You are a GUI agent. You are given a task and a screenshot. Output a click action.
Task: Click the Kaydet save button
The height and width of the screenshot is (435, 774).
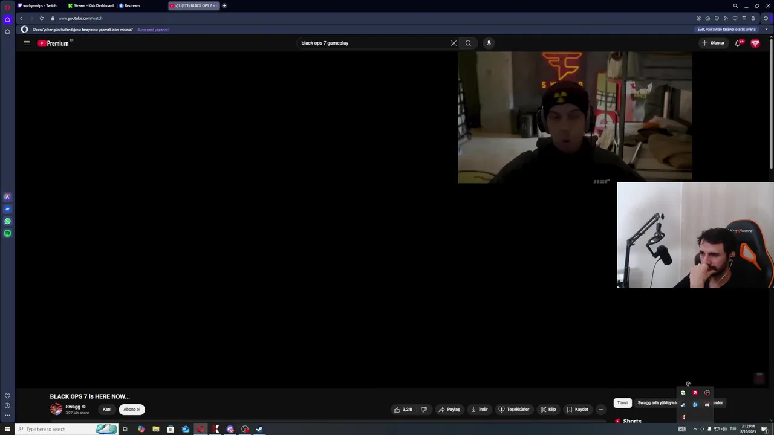[x=577, y=410]
